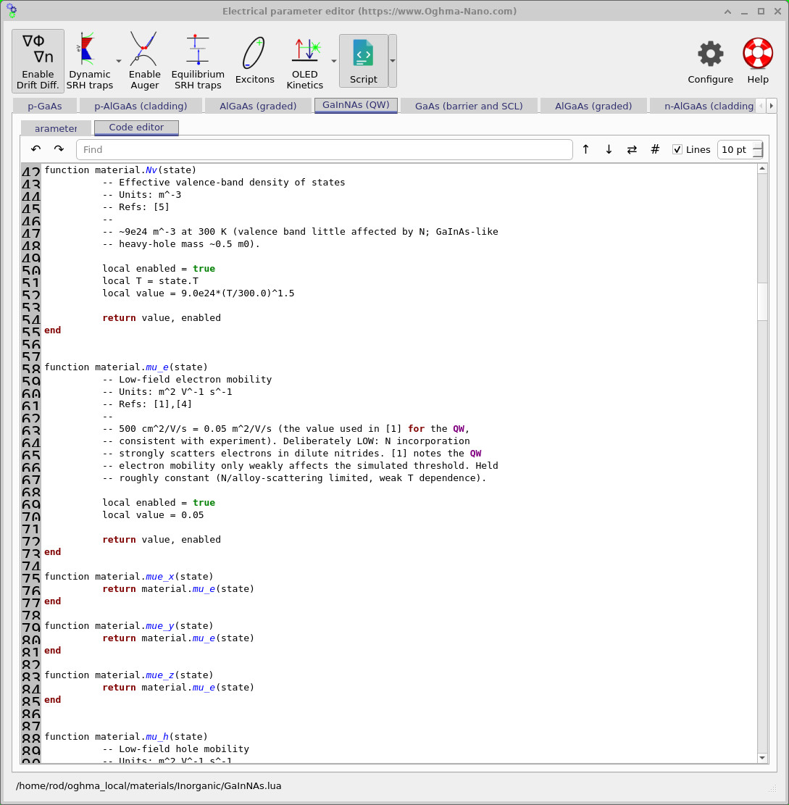Toggle the Lines checkbox
789x805 pixels.
pos(677,149)
